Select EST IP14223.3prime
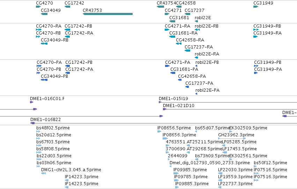The image size is (297, 189). [x=81, y=177]
